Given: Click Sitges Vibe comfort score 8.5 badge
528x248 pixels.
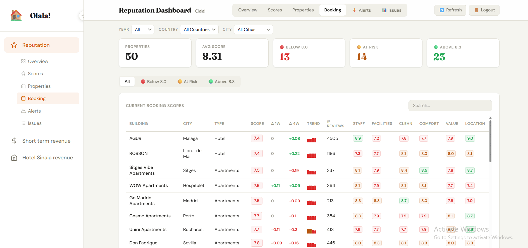Looking at the screenshot, I should coord(424,171).
